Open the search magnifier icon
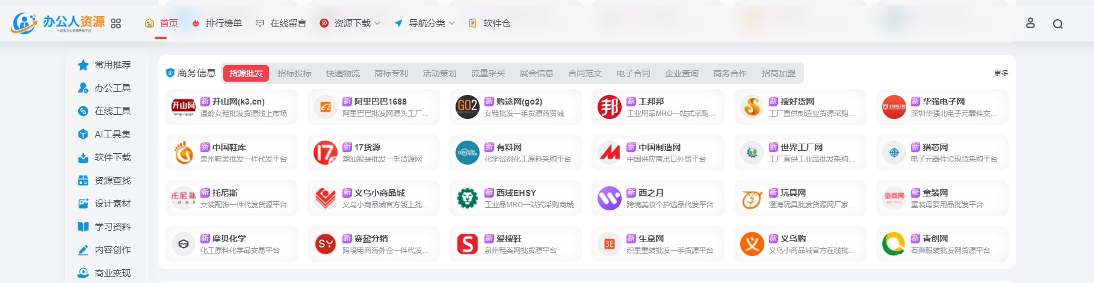The height and width of the screenshot is (283, 1094). pyautogui.click(x=1058, y=24)
